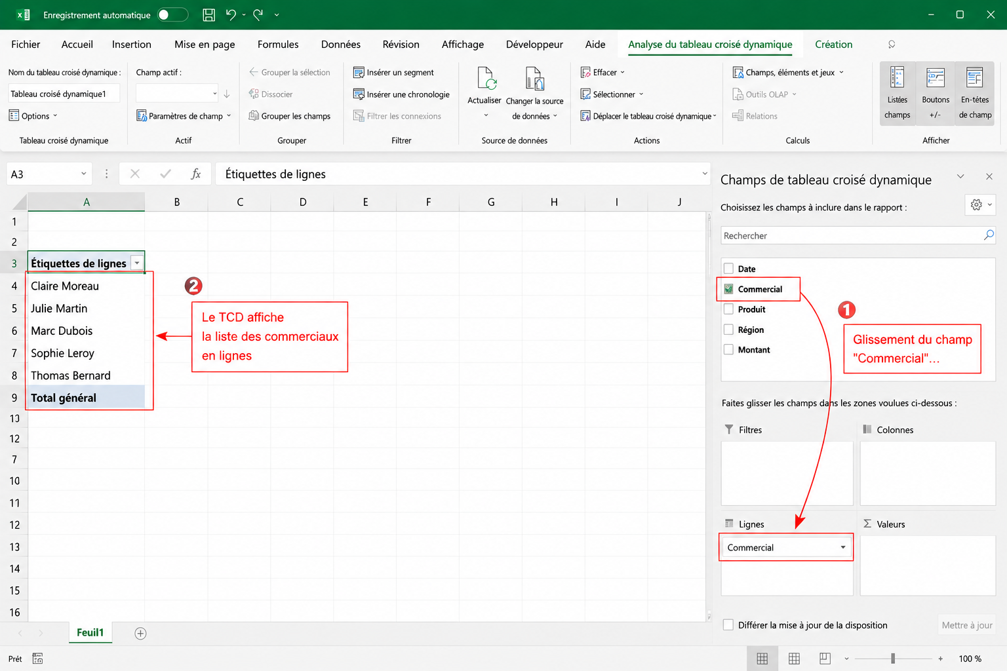Open the task pane options chevron

pos(960,176)
